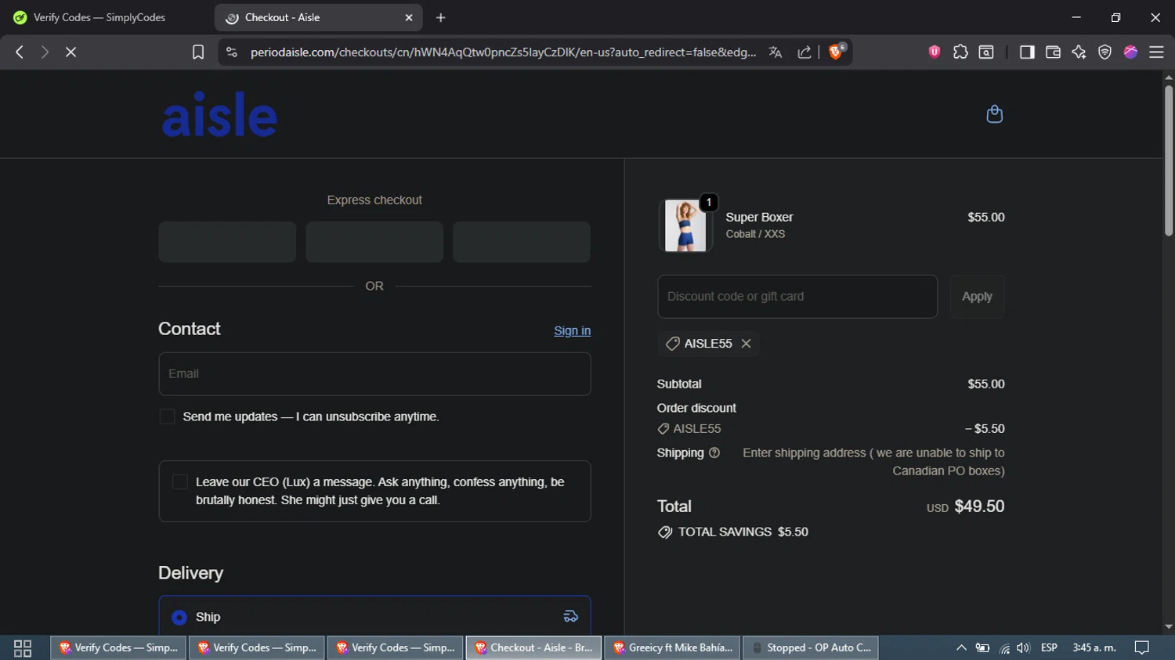Toggle the browser sidebar panel
The width and height of the screenshot is (1175, 660).
click(x=1027, y=52)
